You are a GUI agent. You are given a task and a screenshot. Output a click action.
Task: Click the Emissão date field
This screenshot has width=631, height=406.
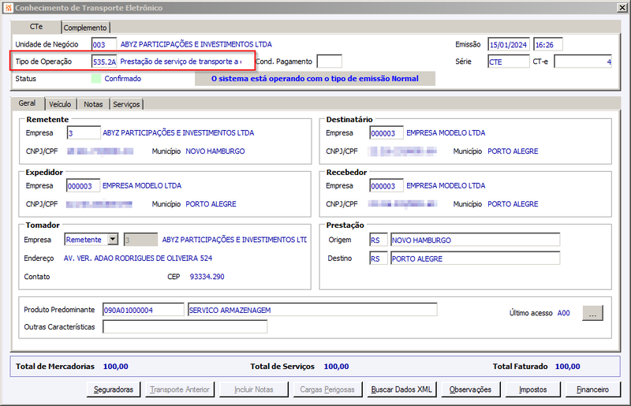(x=508, y=45)
